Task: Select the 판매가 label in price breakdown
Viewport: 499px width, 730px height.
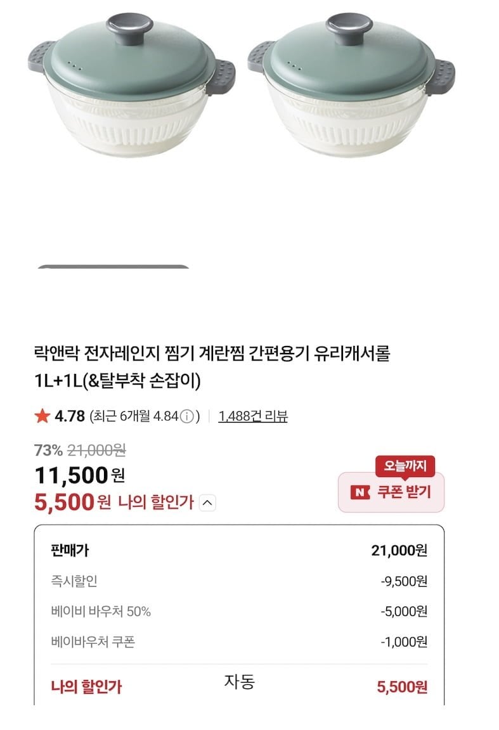Action: 70,549
